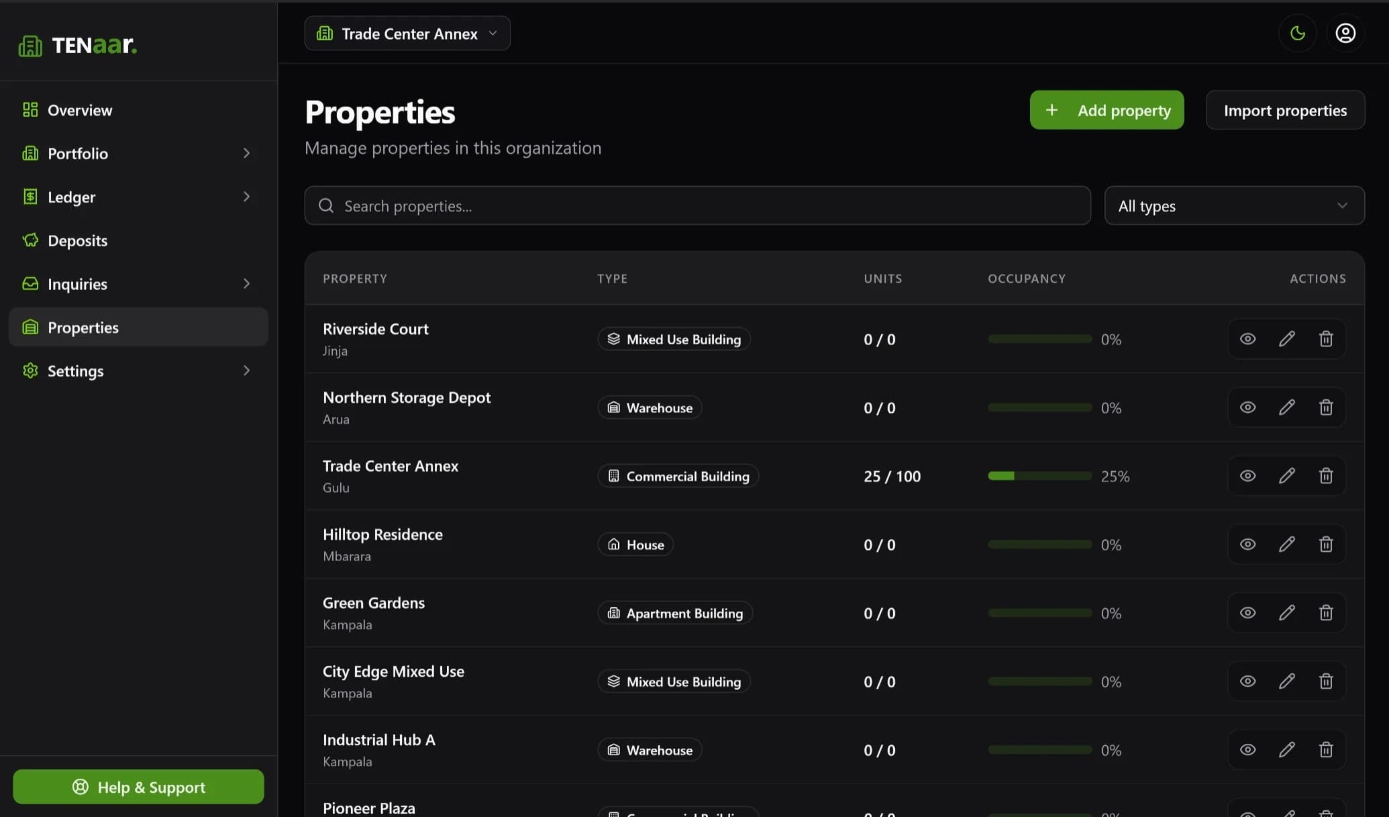The width and height of the screenshot is (1389, 817).
Task: Select the Deposits piggy bank icon
Action: point(30,240)
